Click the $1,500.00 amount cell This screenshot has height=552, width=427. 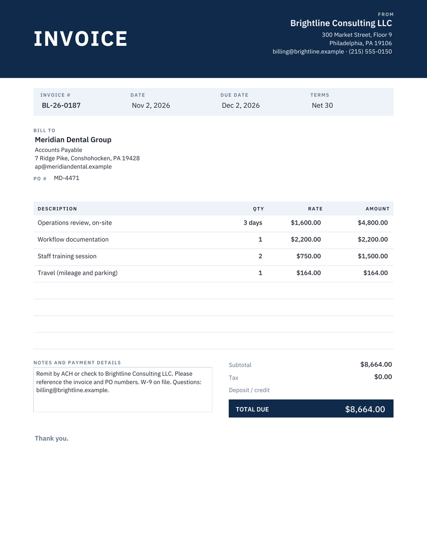click(373, 256)
